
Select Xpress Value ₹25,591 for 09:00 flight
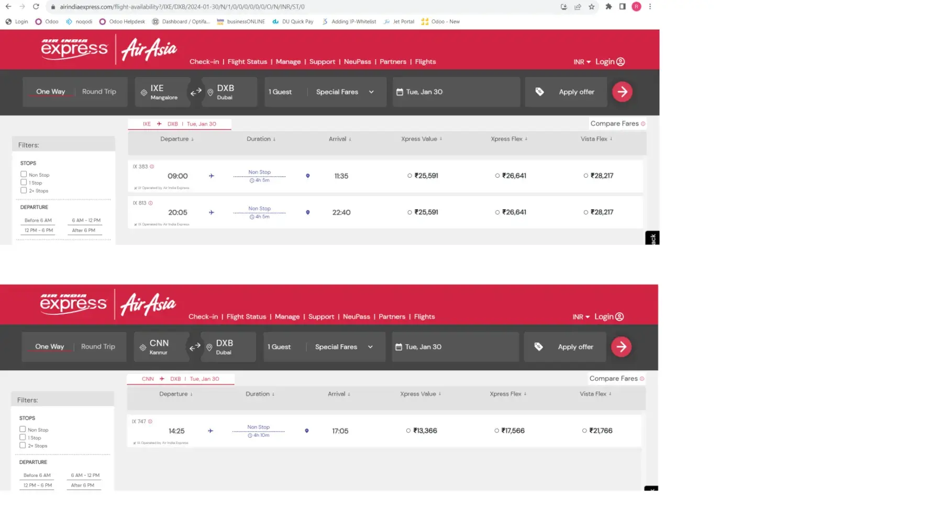tap(409, 176)
